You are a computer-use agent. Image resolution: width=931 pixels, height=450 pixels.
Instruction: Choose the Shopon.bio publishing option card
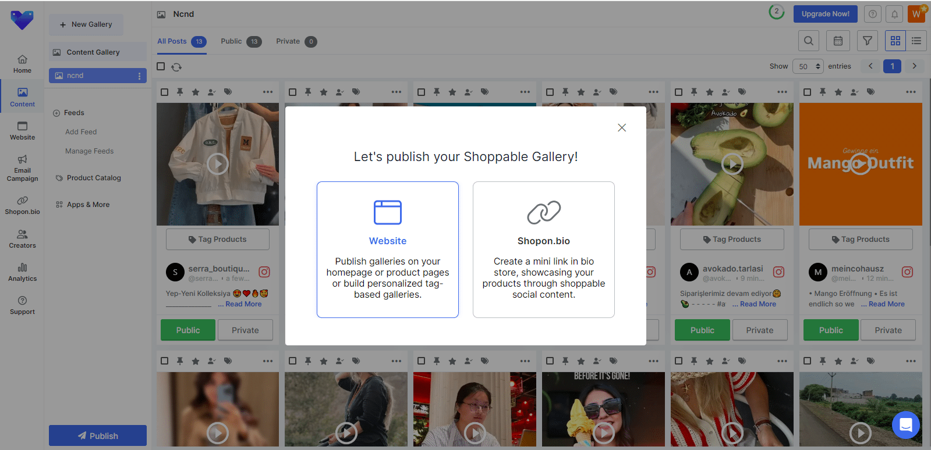[543, 249]
